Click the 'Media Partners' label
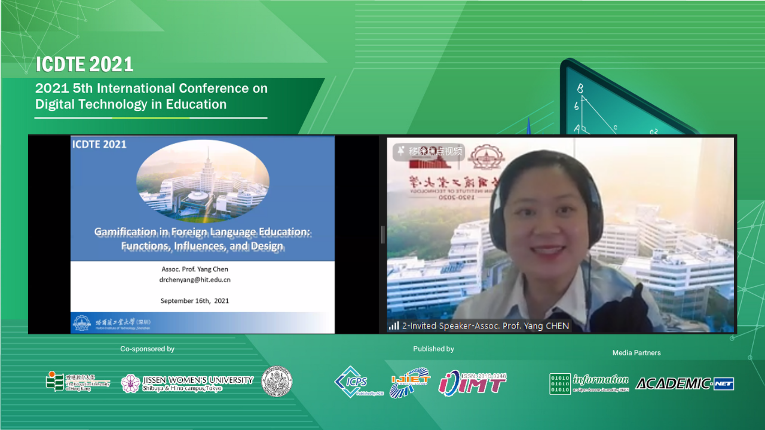The width and height of the screenshot is (765, 430). (637, 353)
